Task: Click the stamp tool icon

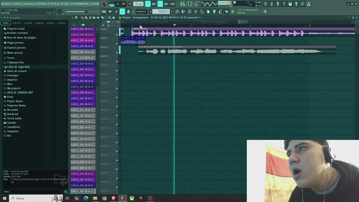Action: (128, 12)
